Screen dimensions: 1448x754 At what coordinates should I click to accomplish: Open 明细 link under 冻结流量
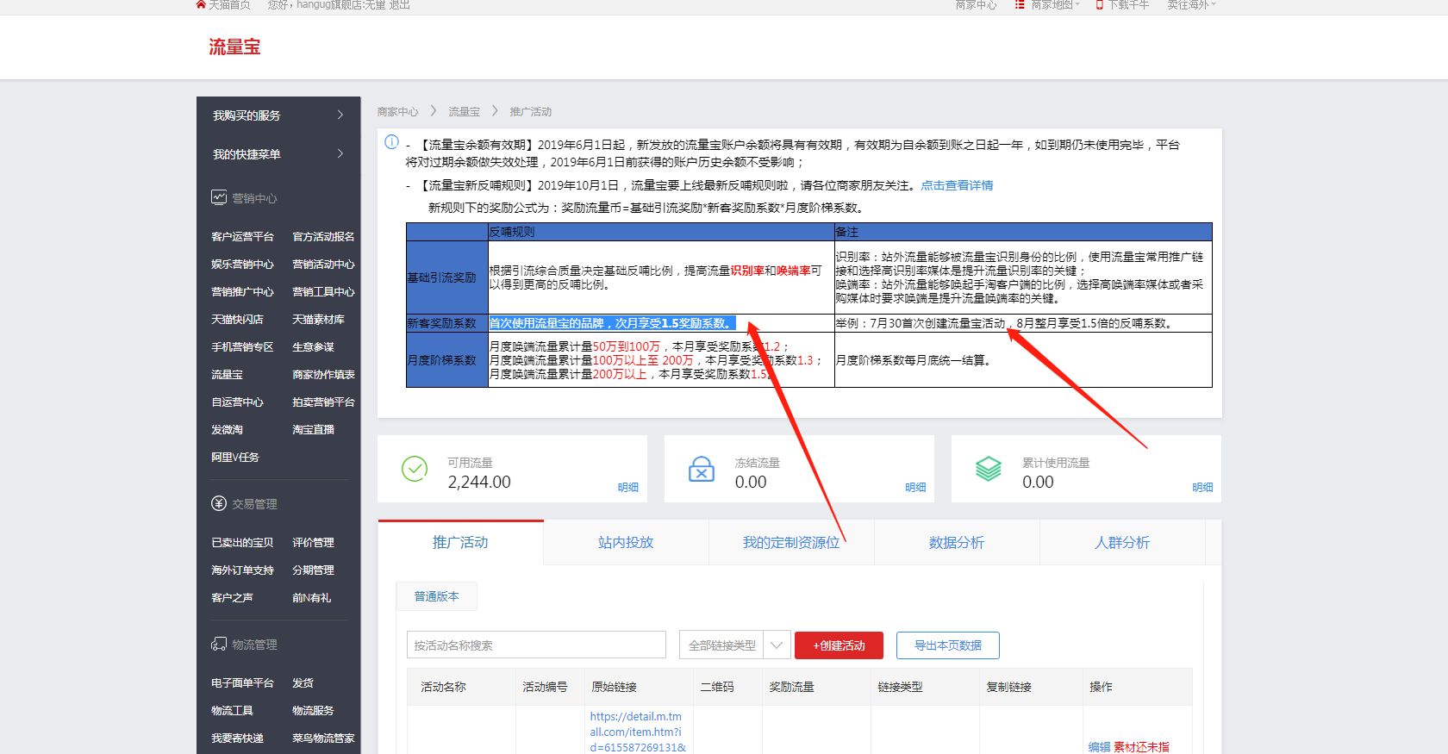point(915,487)
